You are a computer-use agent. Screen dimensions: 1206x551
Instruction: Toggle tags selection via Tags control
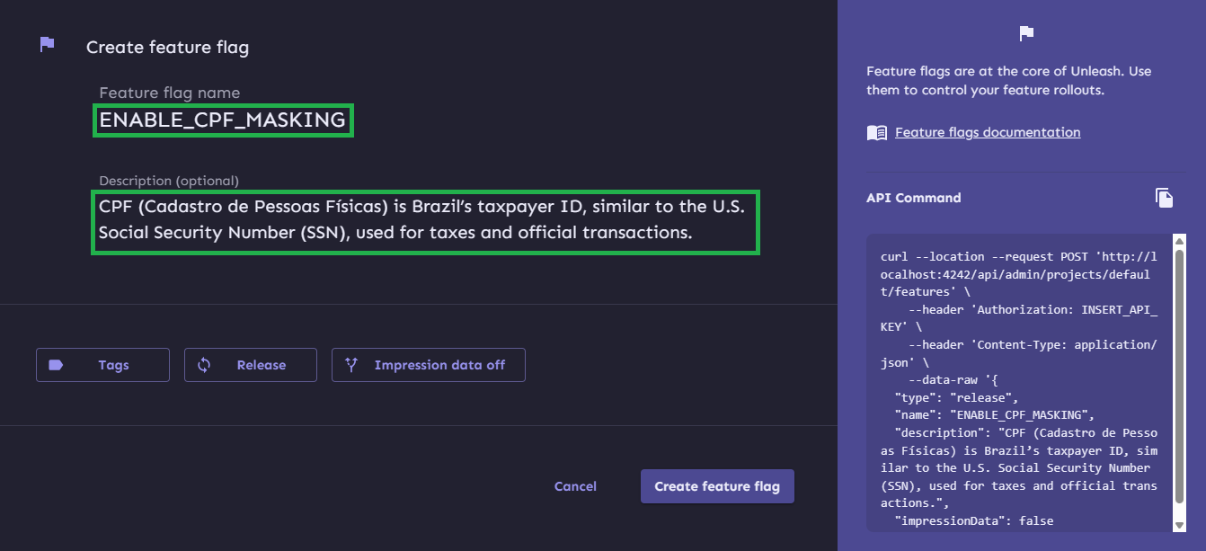coord(102,364)
